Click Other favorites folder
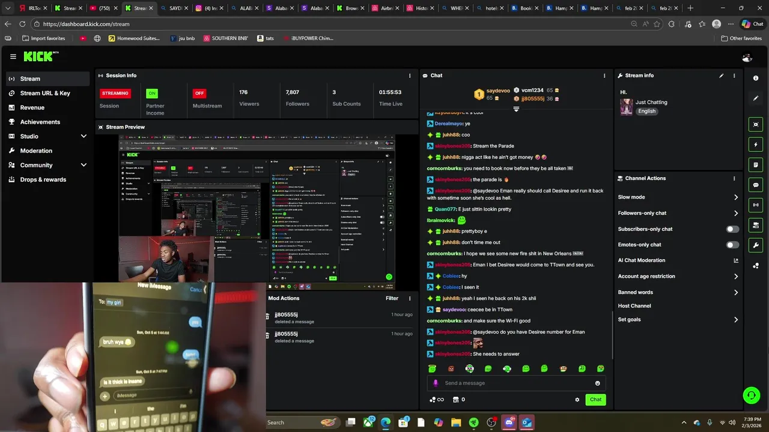 (x=741, y=38)
